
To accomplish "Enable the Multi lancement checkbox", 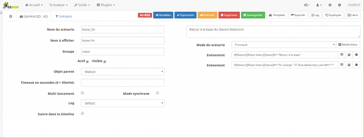I will click(x=82, y=93).
